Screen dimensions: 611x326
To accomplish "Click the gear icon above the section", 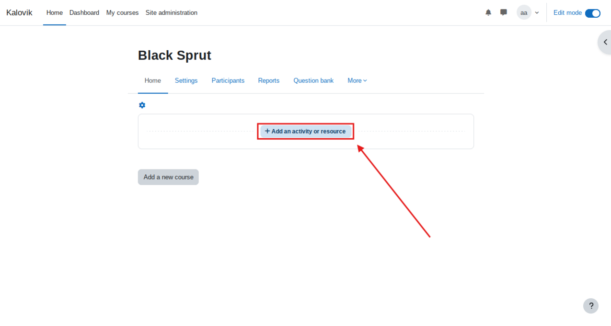I will point(142,105).
